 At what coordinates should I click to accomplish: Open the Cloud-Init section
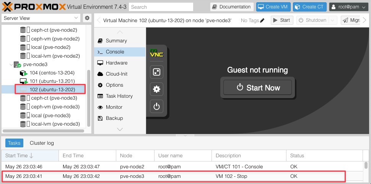120,74
